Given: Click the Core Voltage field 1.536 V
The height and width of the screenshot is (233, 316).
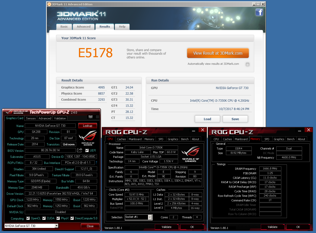Looking at the screenshot, I should click(168, 161).
